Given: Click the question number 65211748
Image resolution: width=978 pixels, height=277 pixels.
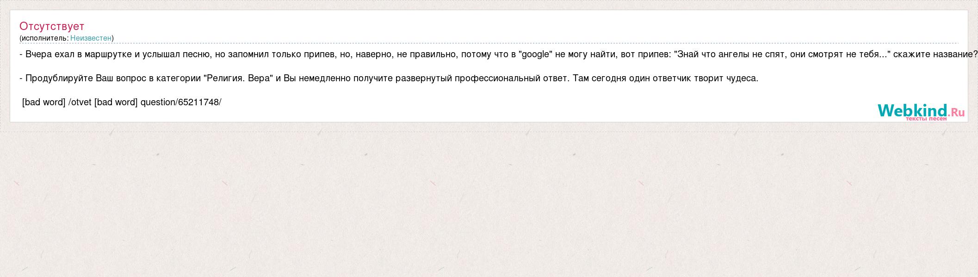Looking at the screenshot, I should point(198,102).
